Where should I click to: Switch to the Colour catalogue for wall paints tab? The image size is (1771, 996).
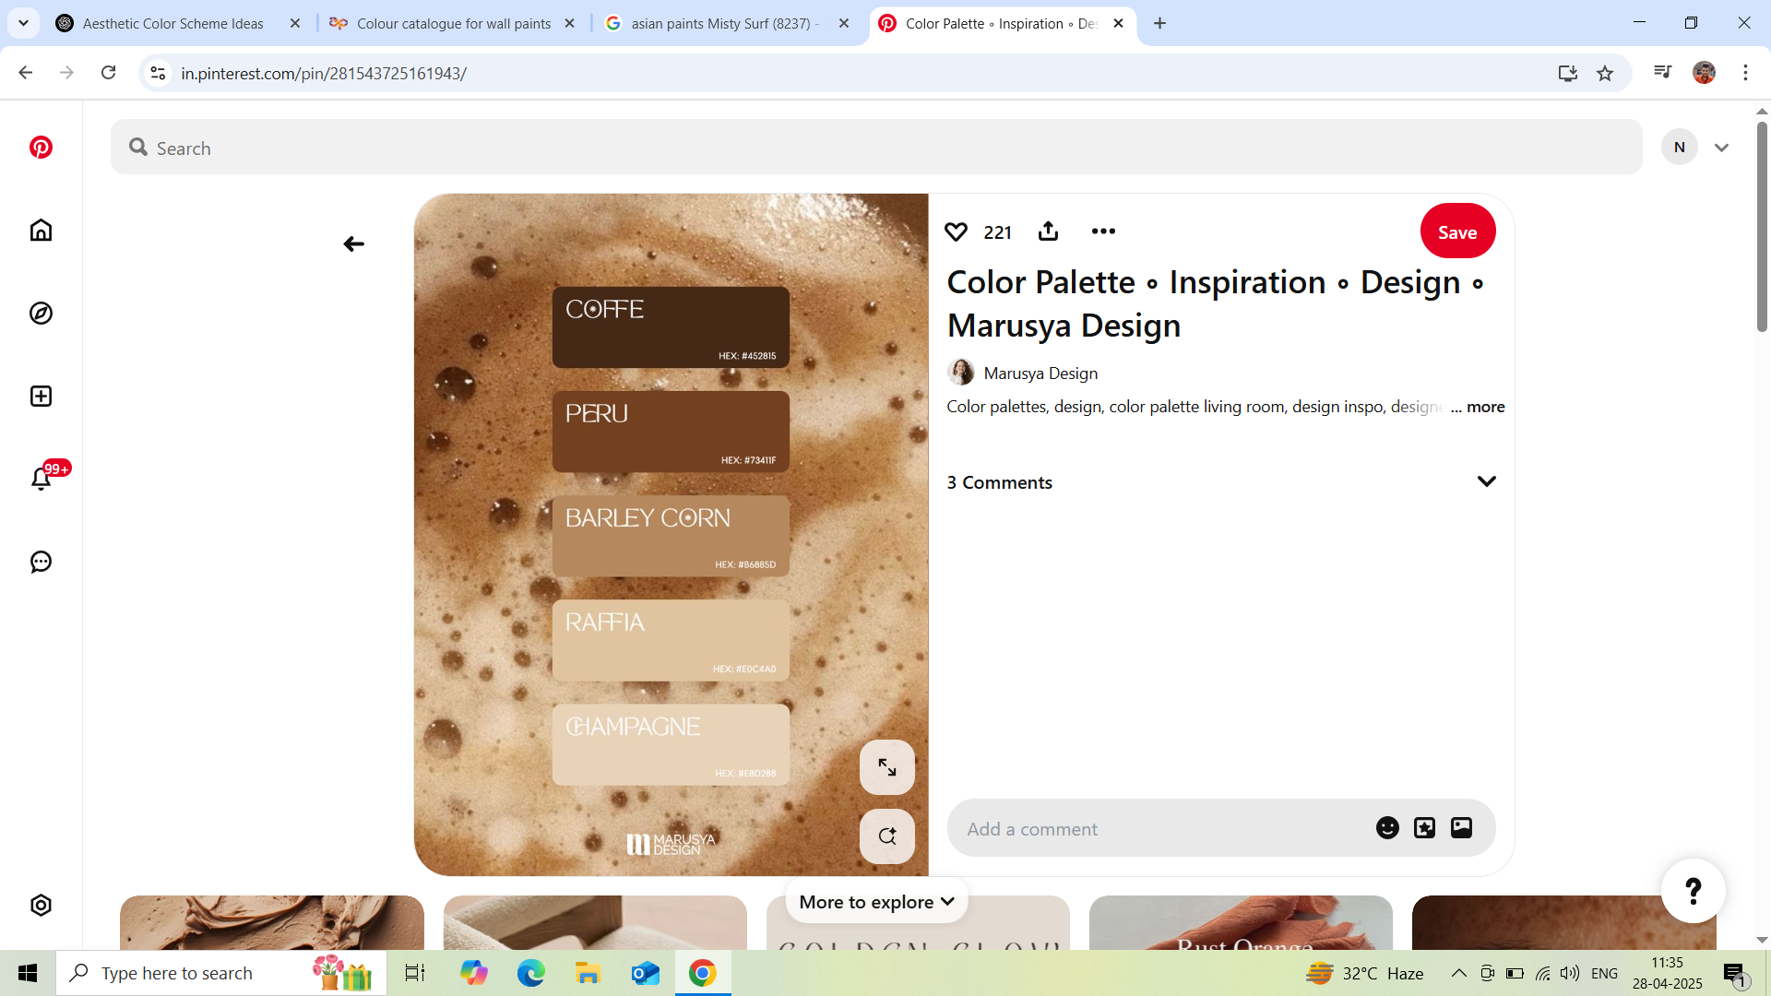(x=453, y=23)
